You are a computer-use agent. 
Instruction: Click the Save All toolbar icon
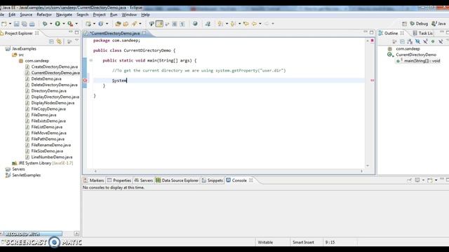[x=25, y=24]
